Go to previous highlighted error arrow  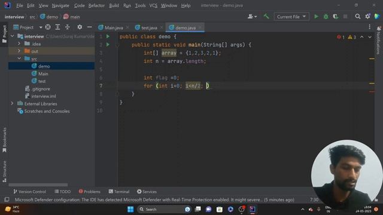point(361,37)
